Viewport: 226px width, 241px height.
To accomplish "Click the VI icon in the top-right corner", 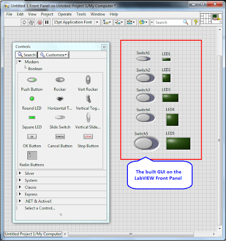I will pyautogui.click(x=217, y=18).
